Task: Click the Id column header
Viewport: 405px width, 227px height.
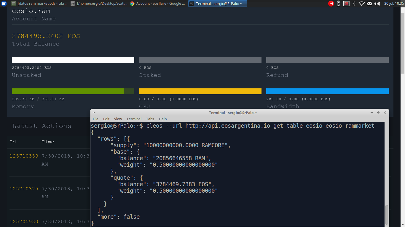Action: tap(13, 142)
